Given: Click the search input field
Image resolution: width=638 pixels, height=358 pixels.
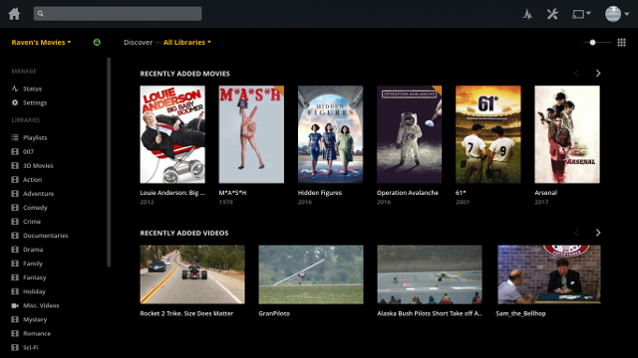Looking at the screenshot, I should [118, 13].
